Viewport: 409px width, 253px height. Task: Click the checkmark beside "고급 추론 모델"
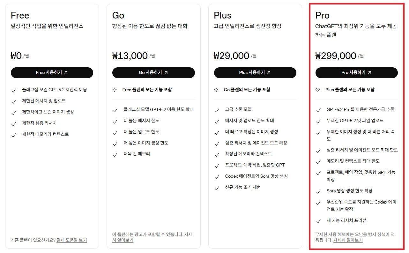[217, 110]
